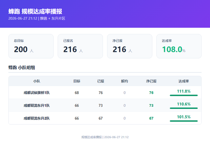Viewport: 210px width, 157px height.
Task: Click the 净已报 column header
Action: tap(151, 81)
